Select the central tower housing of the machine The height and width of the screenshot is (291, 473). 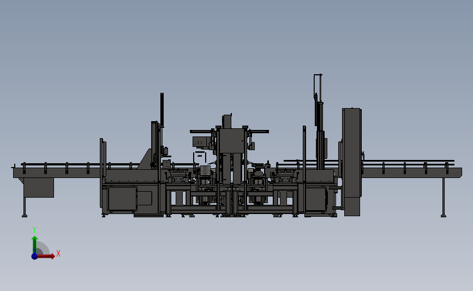[x=232, y=141]
